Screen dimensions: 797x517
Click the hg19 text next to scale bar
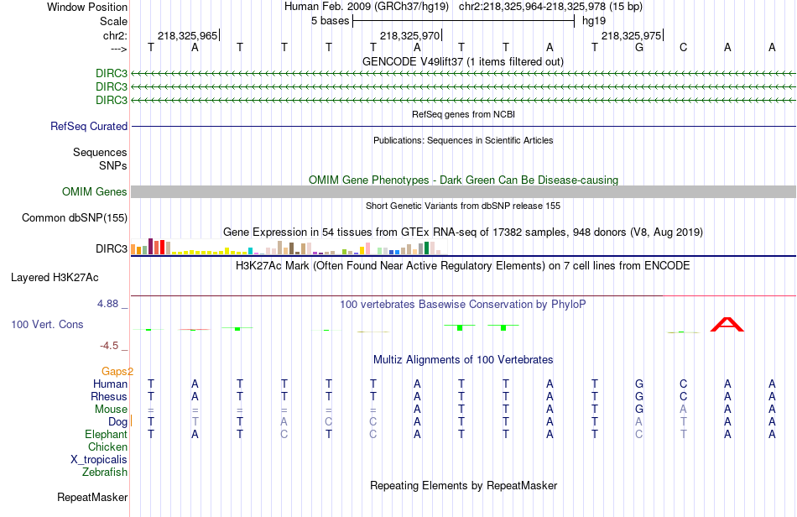594,21
